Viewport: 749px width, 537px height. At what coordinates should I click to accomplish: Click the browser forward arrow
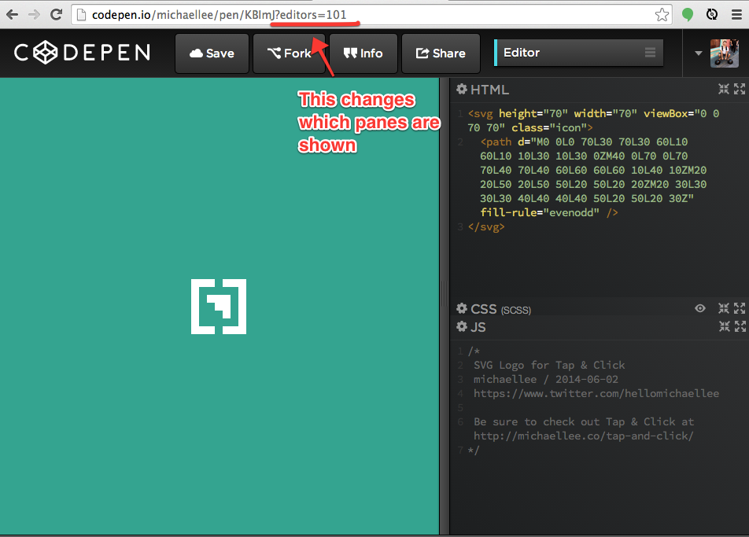34,15
